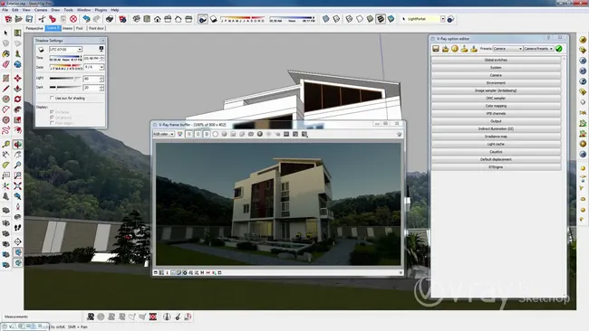
Task: Open the RTEngine section
Action: [x=496, y=167]
